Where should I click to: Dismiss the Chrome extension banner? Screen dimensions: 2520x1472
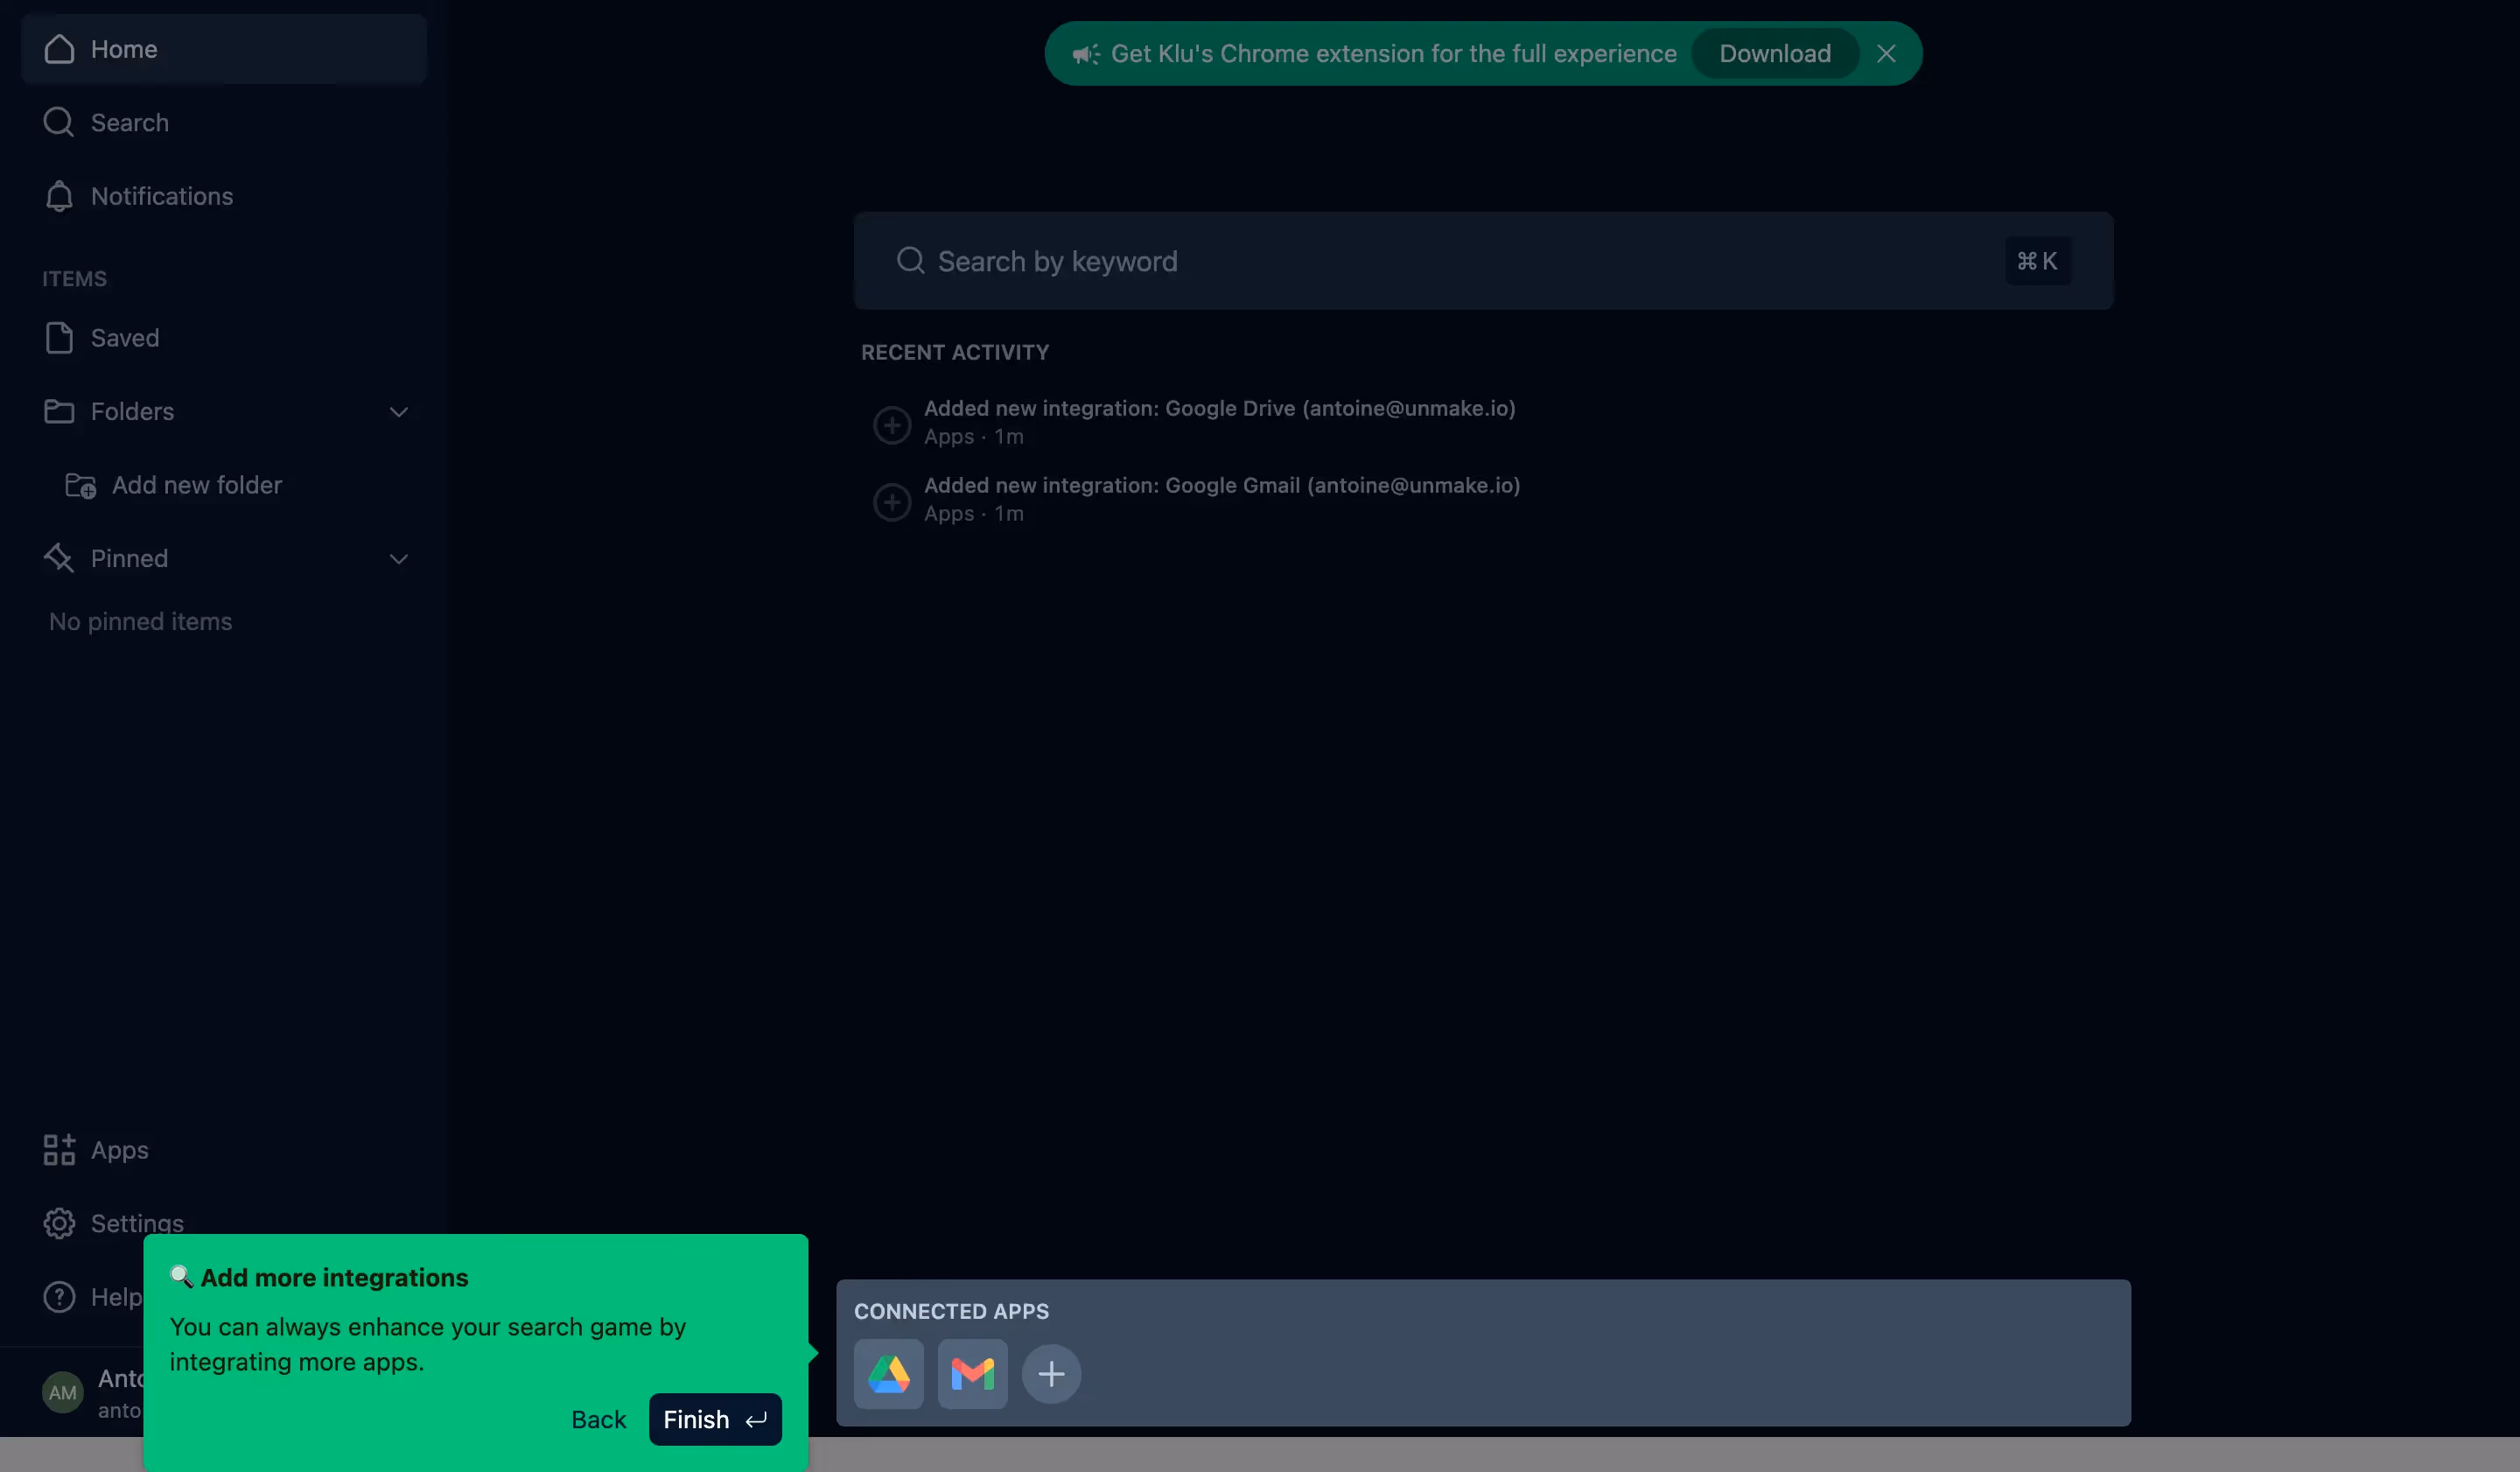tap(1886, 54)
